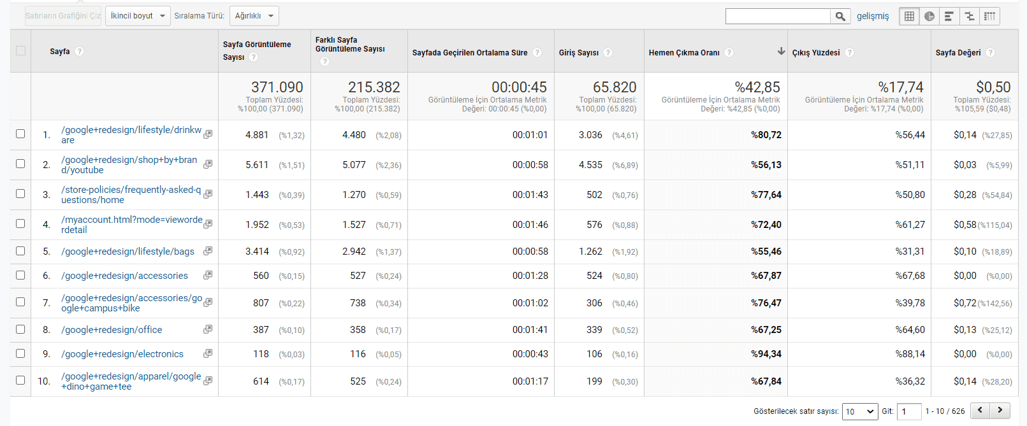
Task: Sort by Giriş Sayısı column header
Action: click(578, 53)
